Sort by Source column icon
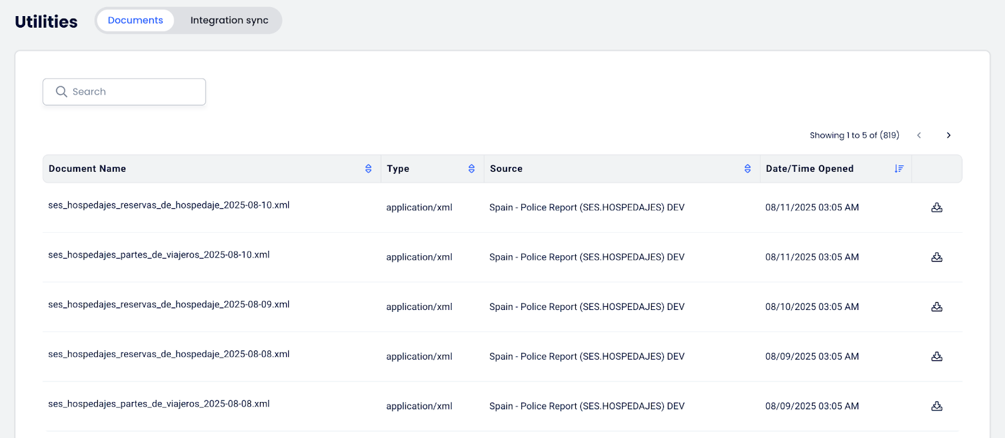The width and height of the screenshot is (1005, 438). tap(748, 169)
